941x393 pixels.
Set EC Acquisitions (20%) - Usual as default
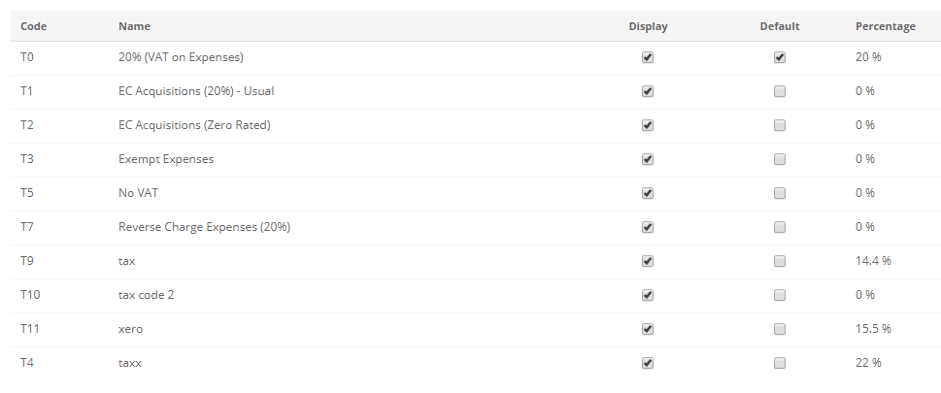(780, 91)
